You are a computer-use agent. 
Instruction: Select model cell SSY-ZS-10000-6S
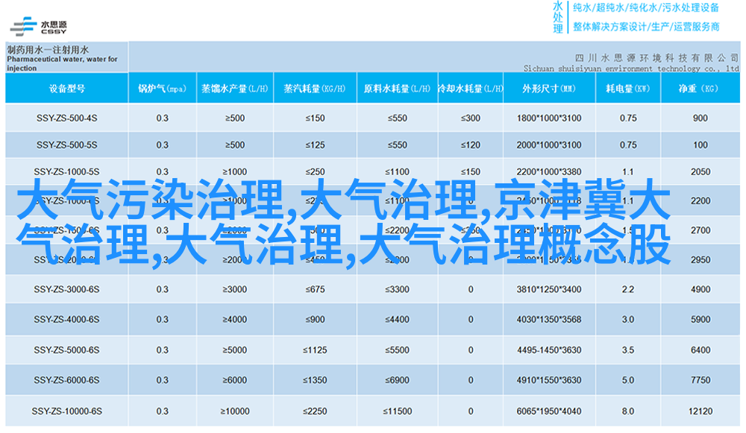point(67,411)
